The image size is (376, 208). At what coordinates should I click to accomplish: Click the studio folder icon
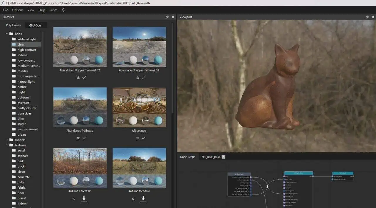coord(14,124)
